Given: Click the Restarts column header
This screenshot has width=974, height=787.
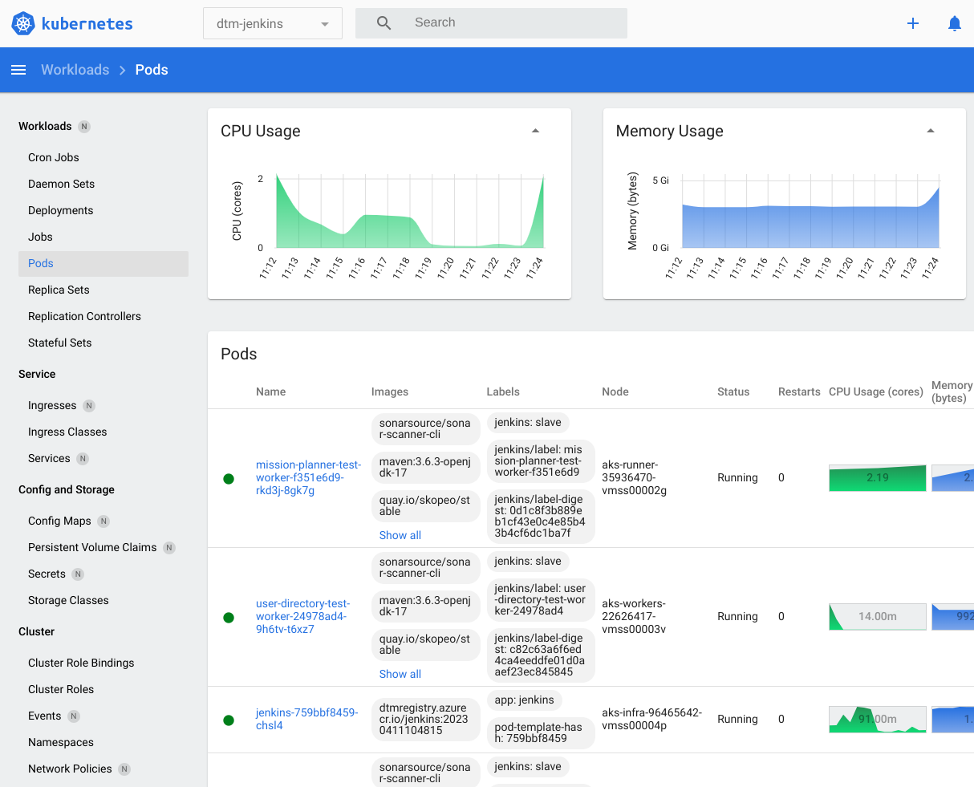Looking at the screenshot, I should [799, 391].
